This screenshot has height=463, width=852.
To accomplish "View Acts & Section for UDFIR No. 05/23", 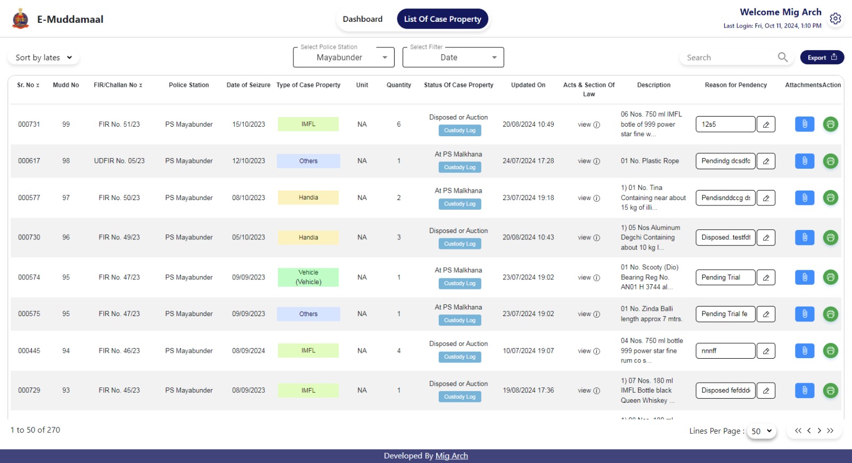I will click(x=588, y=161).
